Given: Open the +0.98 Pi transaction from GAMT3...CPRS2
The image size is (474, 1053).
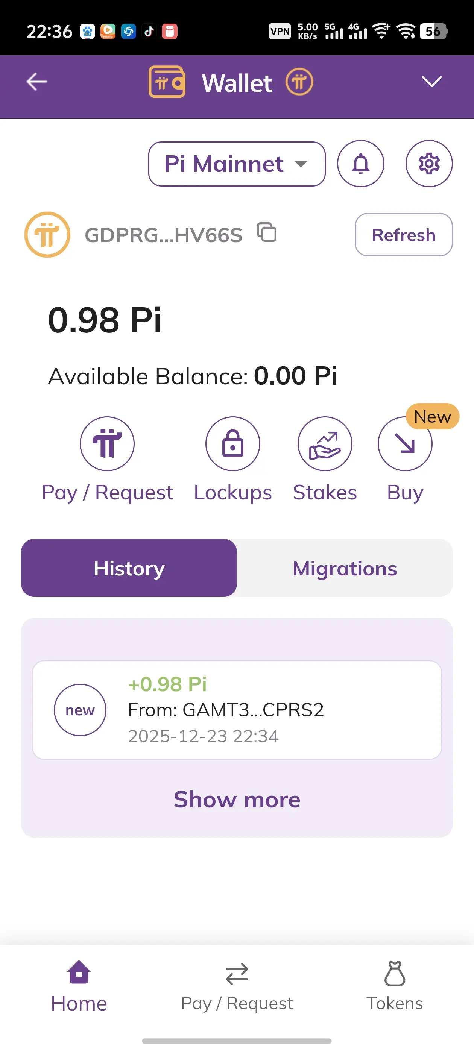Looking at the screenshot, I should [237, 710].
